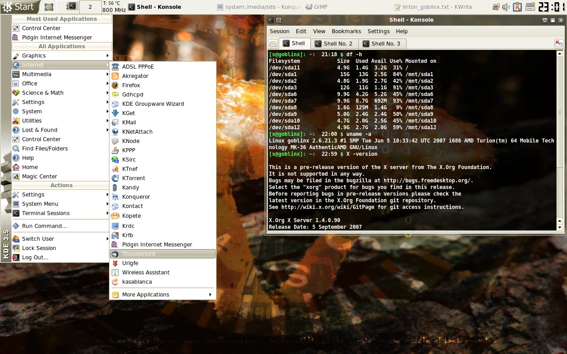
Task: Launch Konqueror browser
Action: [x=163, y=197]
